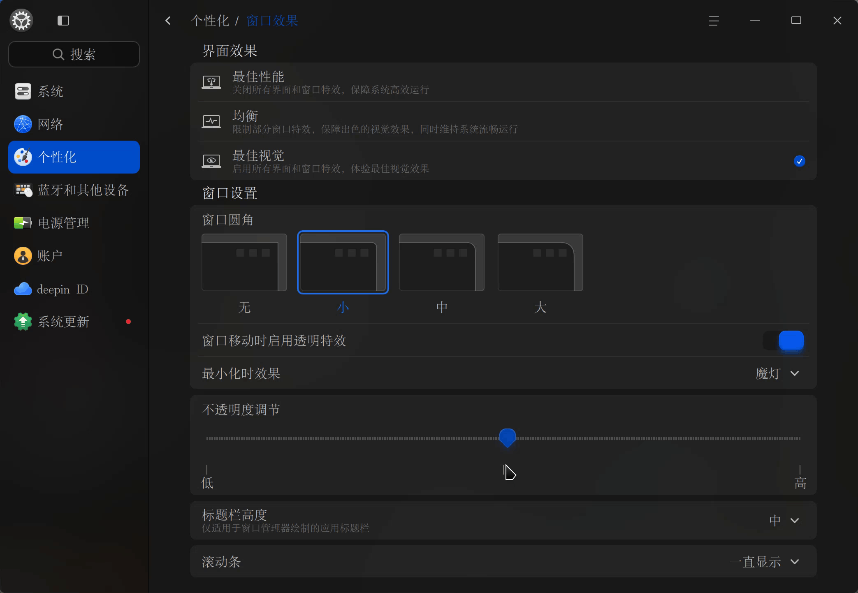The width and height of the screenshot is (858, 593).
Task: Open the hamburger main menu
Action: click(714, 21)
